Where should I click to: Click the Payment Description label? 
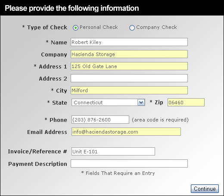(x=37, y=164)
